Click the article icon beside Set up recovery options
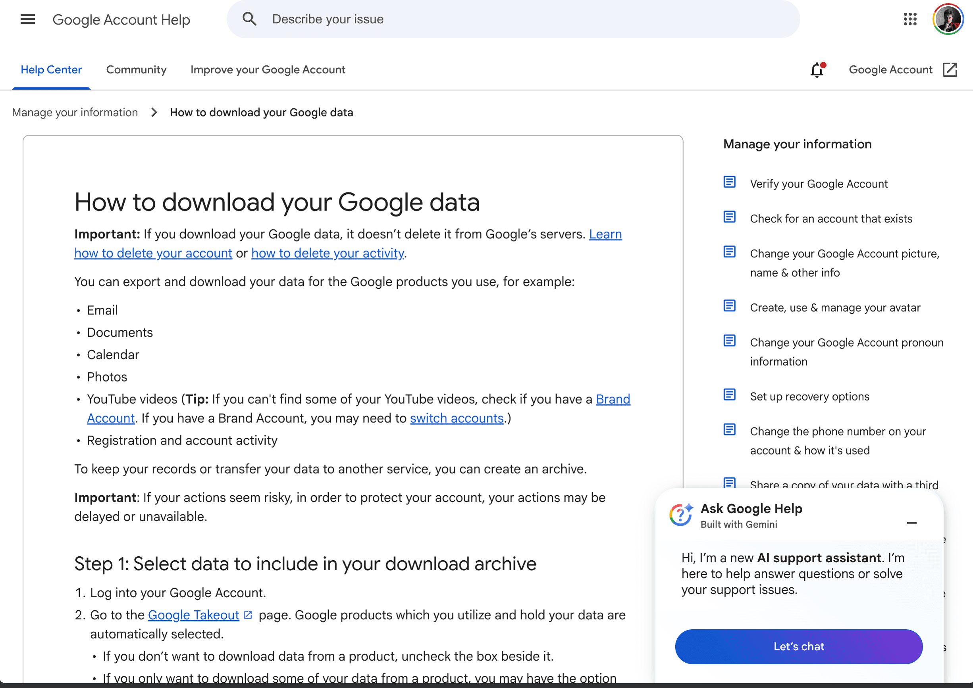Image resolution: width=973 pixels, height=688 pixels. (x=729, y=395)
